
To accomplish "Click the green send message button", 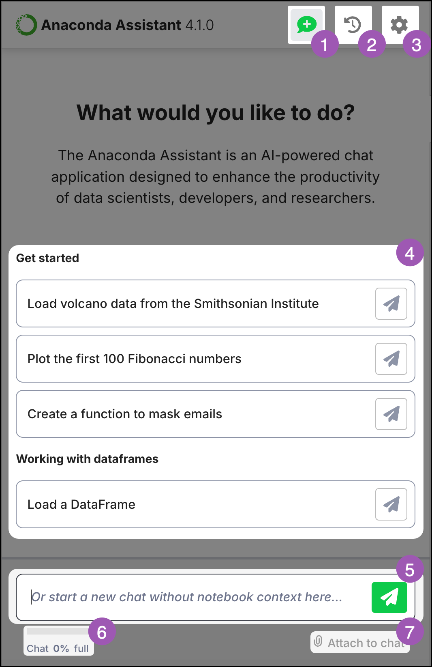I will pyautogui.click(x=389, y=597).
